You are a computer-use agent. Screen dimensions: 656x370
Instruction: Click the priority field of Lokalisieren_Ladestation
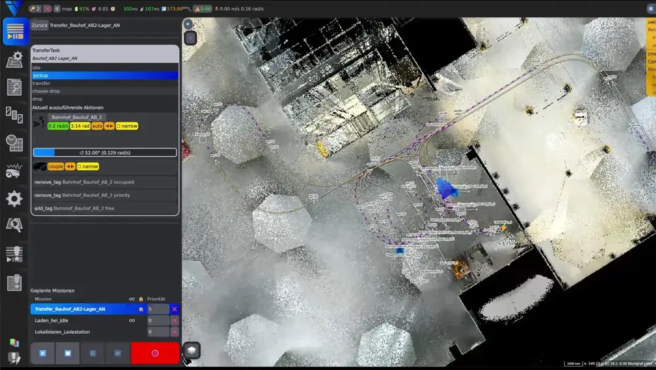[x=157, y=332]
